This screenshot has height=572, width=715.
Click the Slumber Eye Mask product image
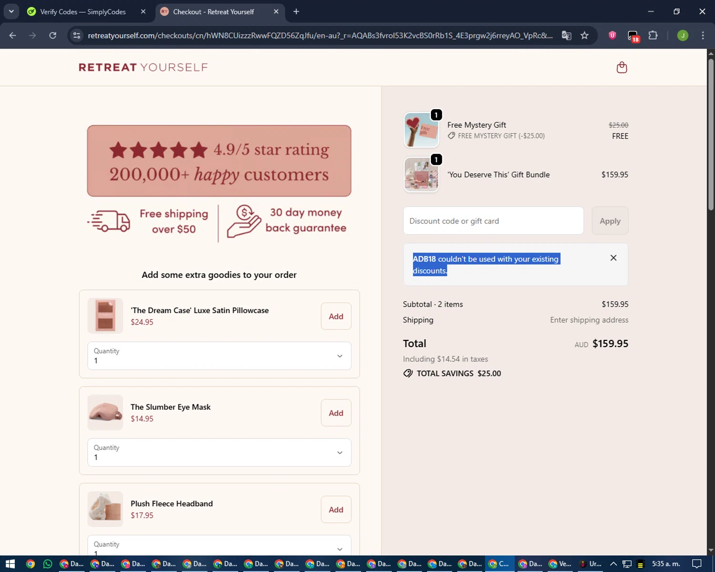pos(105,413)
